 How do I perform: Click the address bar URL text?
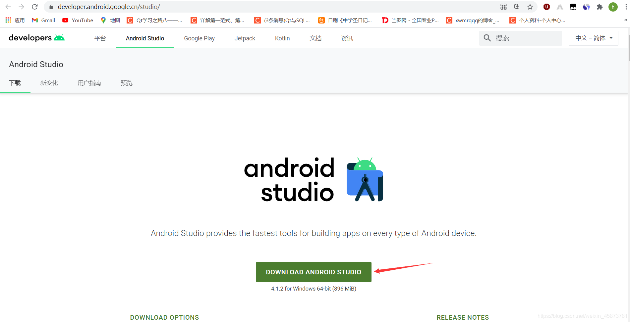click(x=109, y=7)
